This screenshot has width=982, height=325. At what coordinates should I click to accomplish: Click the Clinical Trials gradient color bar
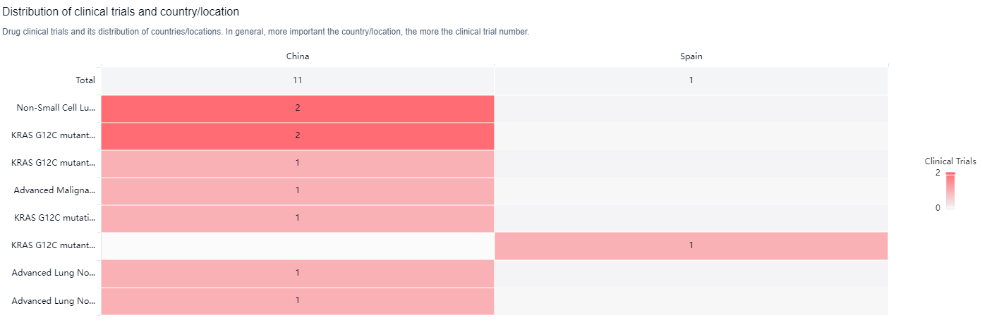coord(950,190)
